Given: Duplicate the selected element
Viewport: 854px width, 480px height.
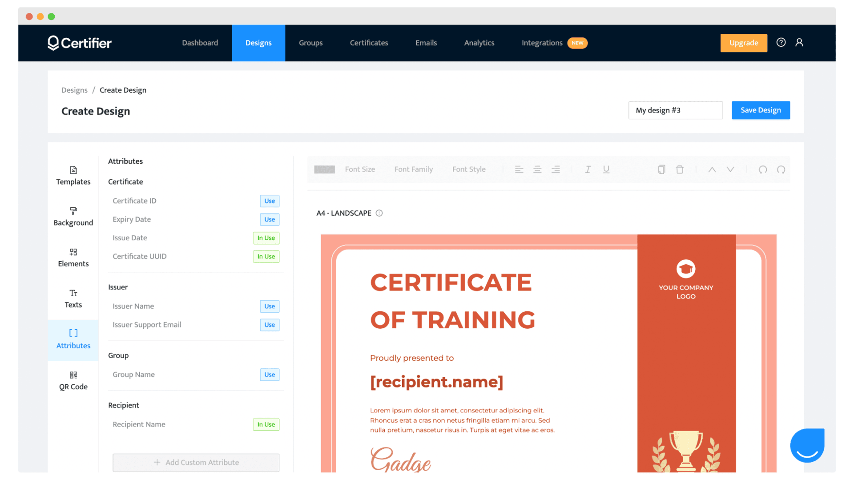Looking at the screenshot, I should pos(661,169).
